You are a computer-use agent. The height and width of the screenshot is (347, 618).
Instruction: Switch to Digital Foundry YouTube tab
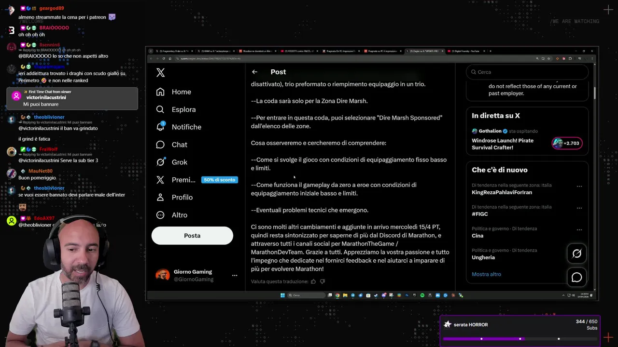[466, 51]
